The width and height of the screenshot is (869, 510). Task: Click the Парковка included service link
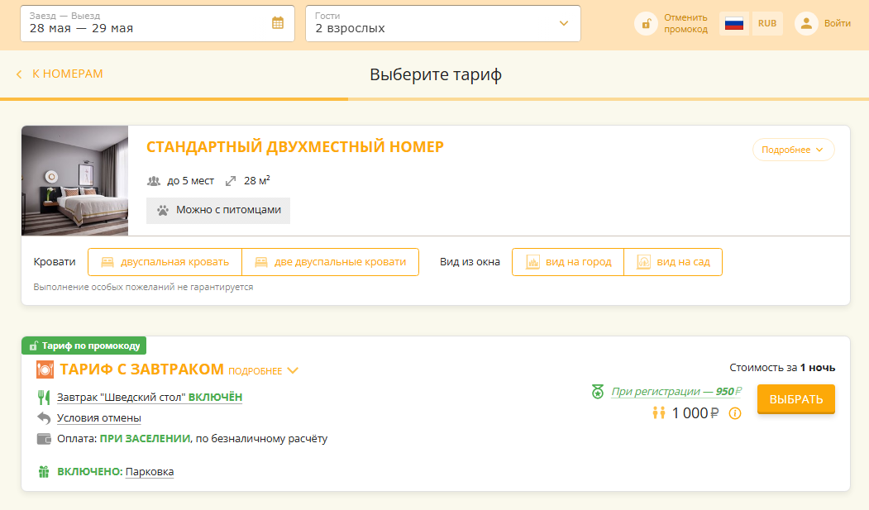coord(150,472)
